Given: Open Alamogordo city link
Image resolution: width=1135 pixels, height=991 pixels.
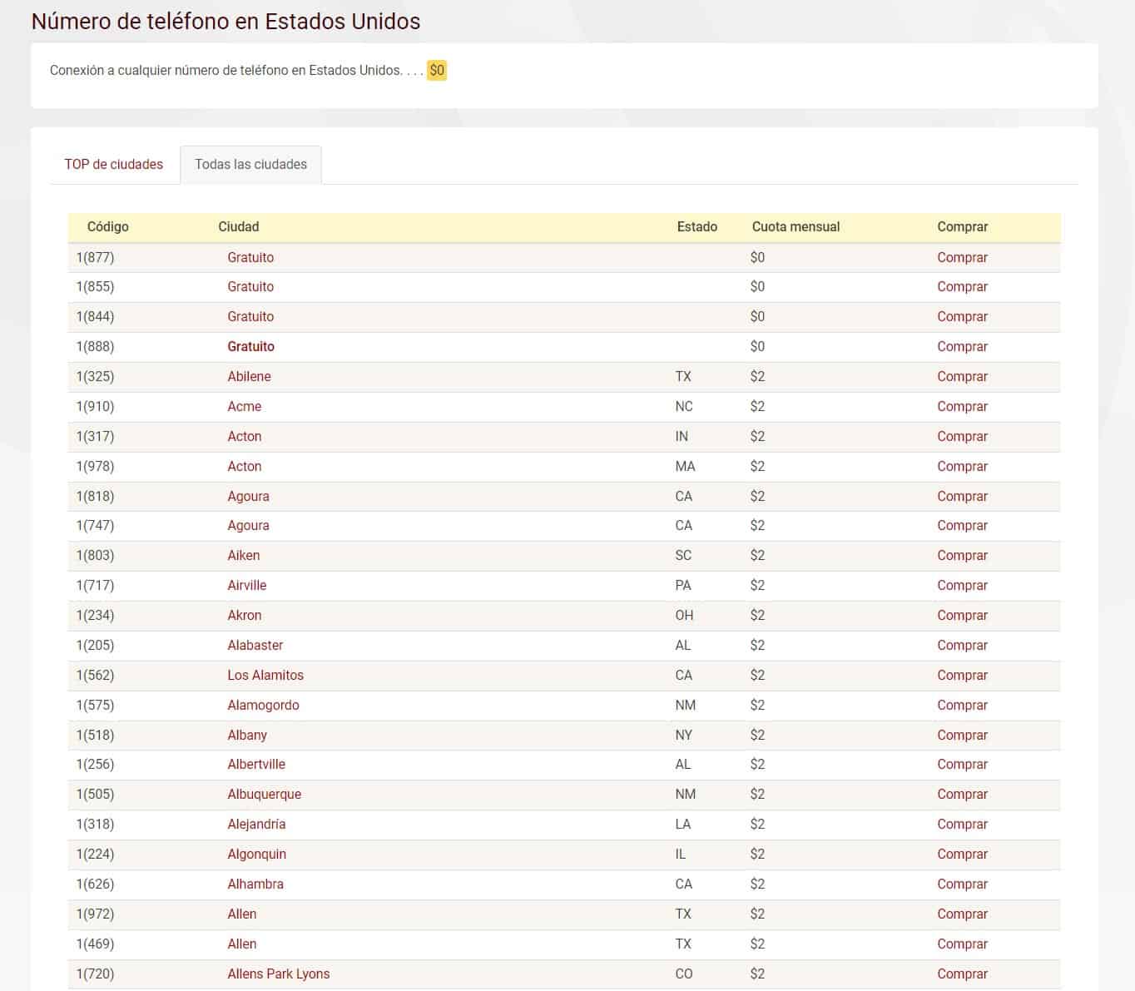Looking at the screenshot, I should coord(263,705).
